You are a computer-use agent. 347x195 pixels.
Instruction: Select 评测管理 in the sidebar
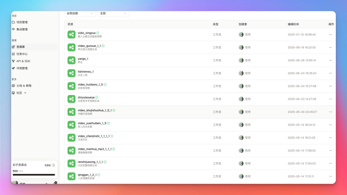22,68
